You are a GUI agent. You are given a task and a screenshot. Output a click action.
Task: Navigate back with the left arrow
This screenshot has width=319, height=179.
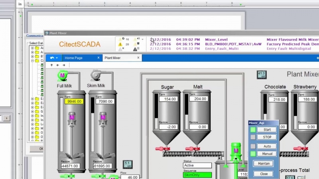coord(58,65)
